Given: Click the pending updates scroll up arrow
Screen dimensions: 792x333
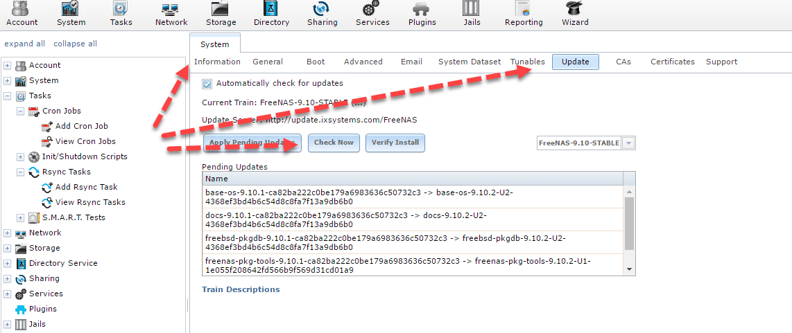Looking at the screenshot, I should coord(629,192).
